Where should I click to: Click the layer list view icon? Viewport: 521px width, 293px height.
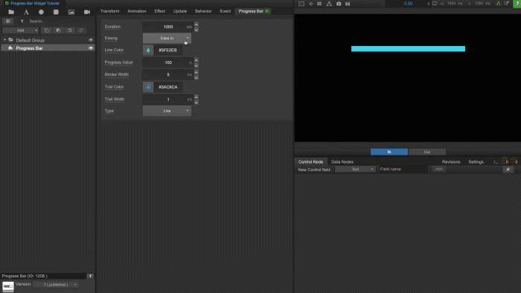8,22
